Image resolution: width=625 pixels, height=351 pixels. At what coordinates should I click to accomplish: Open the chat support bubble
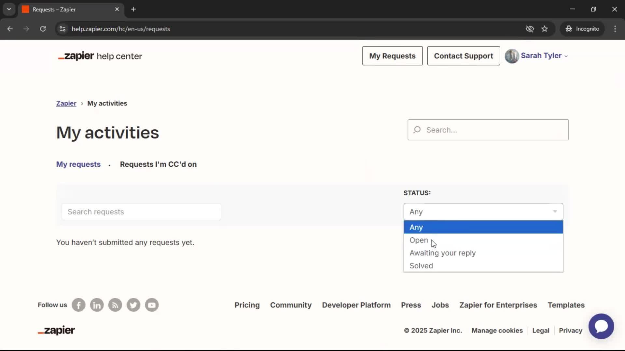601,326
